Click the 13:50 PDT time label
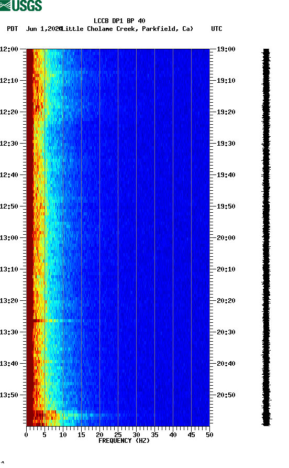This screenshot has height=468, width=289. point(9,395)
